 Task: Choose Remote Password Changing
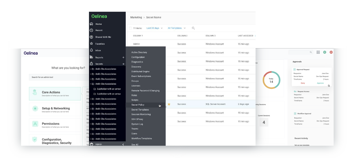145,90
